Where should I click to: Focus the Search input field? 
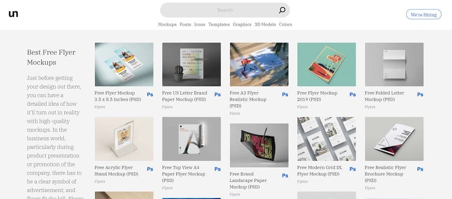(x=219, y=10)
